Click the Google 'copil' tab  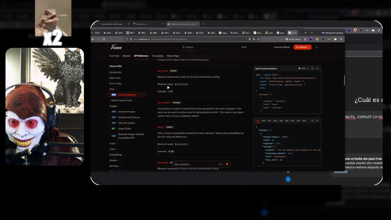point(223,33)
